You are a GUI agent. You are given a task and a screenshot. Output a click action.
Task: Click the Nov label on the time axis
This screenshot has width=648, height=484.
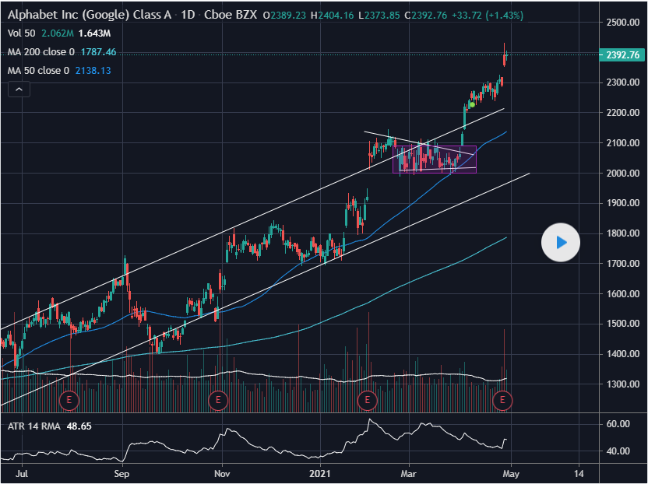coord(222,474)
